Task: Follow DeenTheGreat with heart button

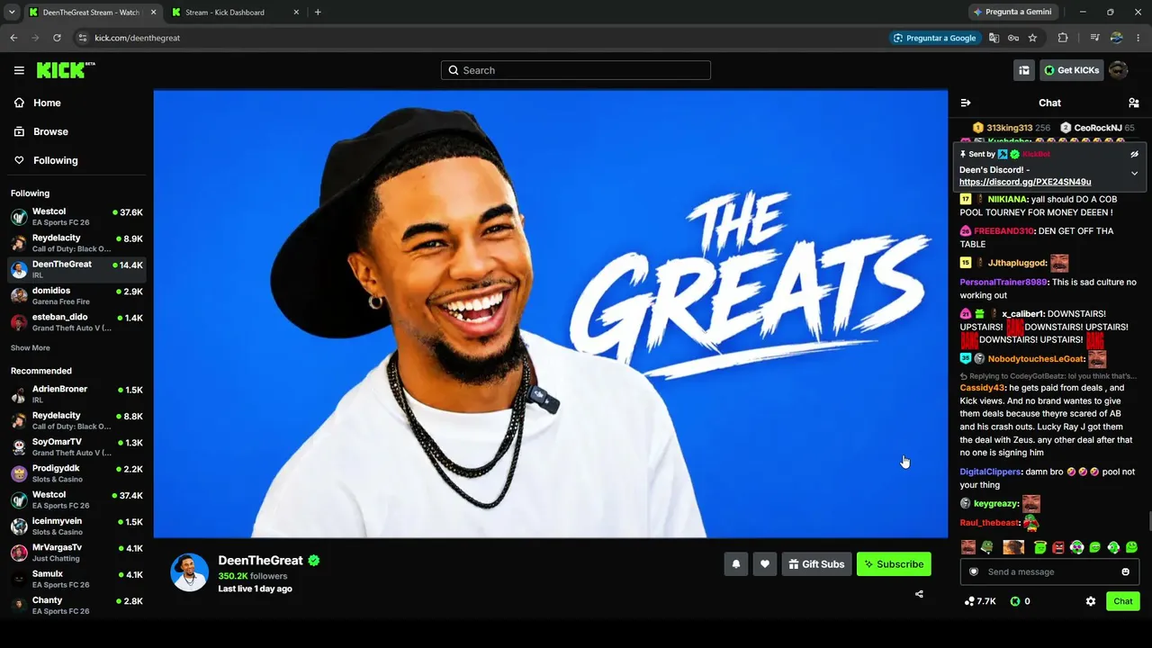Action: point(765,564)
